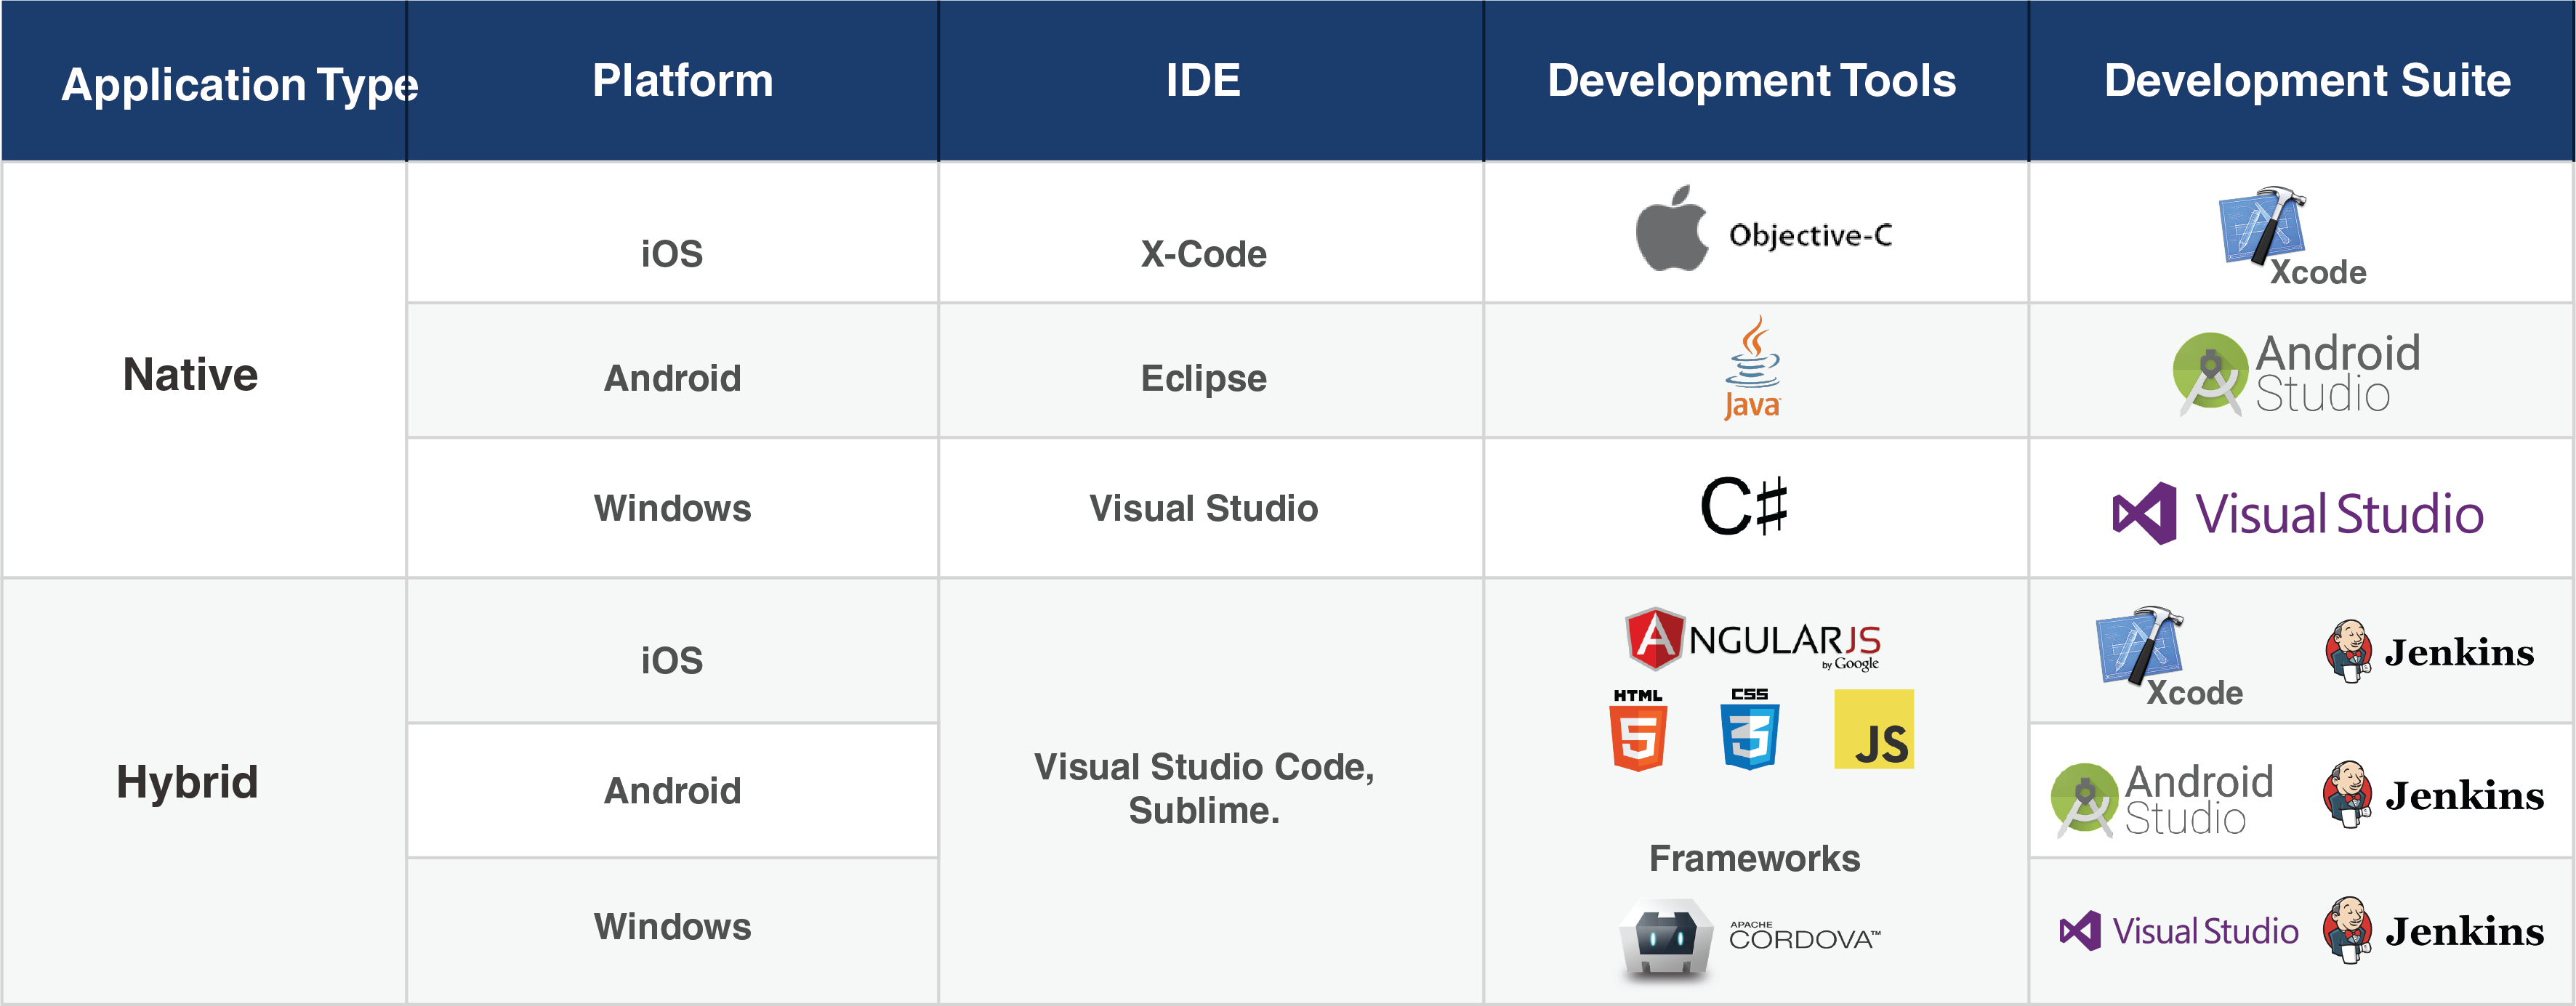Click the iOS platform cell under Hybrid
The image size is (2576, 1006).
point(672,650)
